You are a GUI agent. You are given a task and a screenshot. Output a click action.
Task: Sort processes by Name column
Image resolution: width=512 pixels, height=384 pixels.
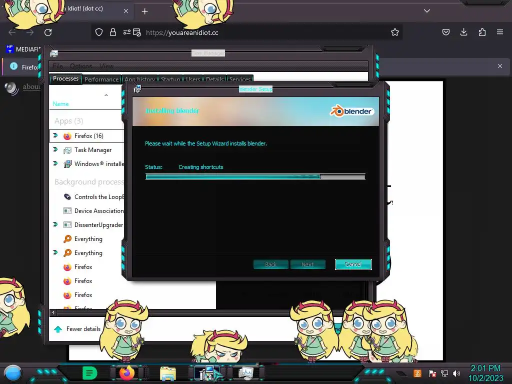[x=60, y=104]
